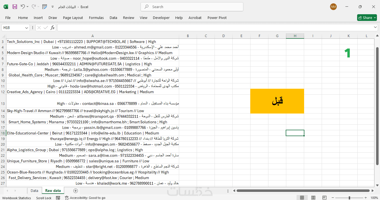The height and width of the screenshot is (200, 380).
Task: Open the Review ribbon tab
Action: tap(129, 18)
